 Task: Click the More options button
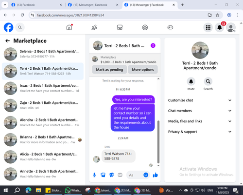pyautogui.click(x=143, y=70)
